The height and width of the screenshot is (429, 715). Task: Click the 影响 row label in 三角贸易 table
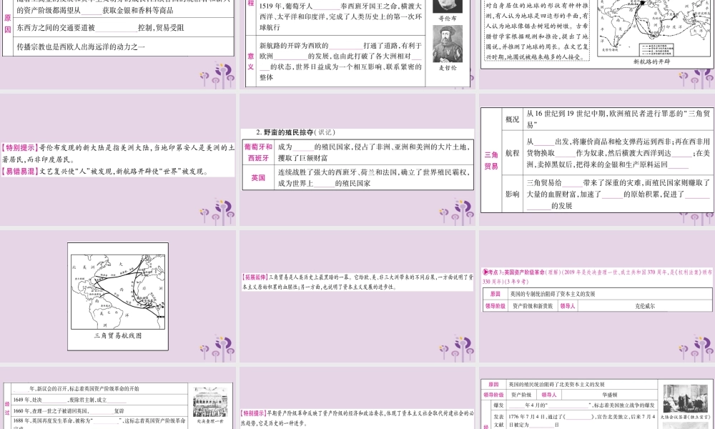[x=512, y=194]
